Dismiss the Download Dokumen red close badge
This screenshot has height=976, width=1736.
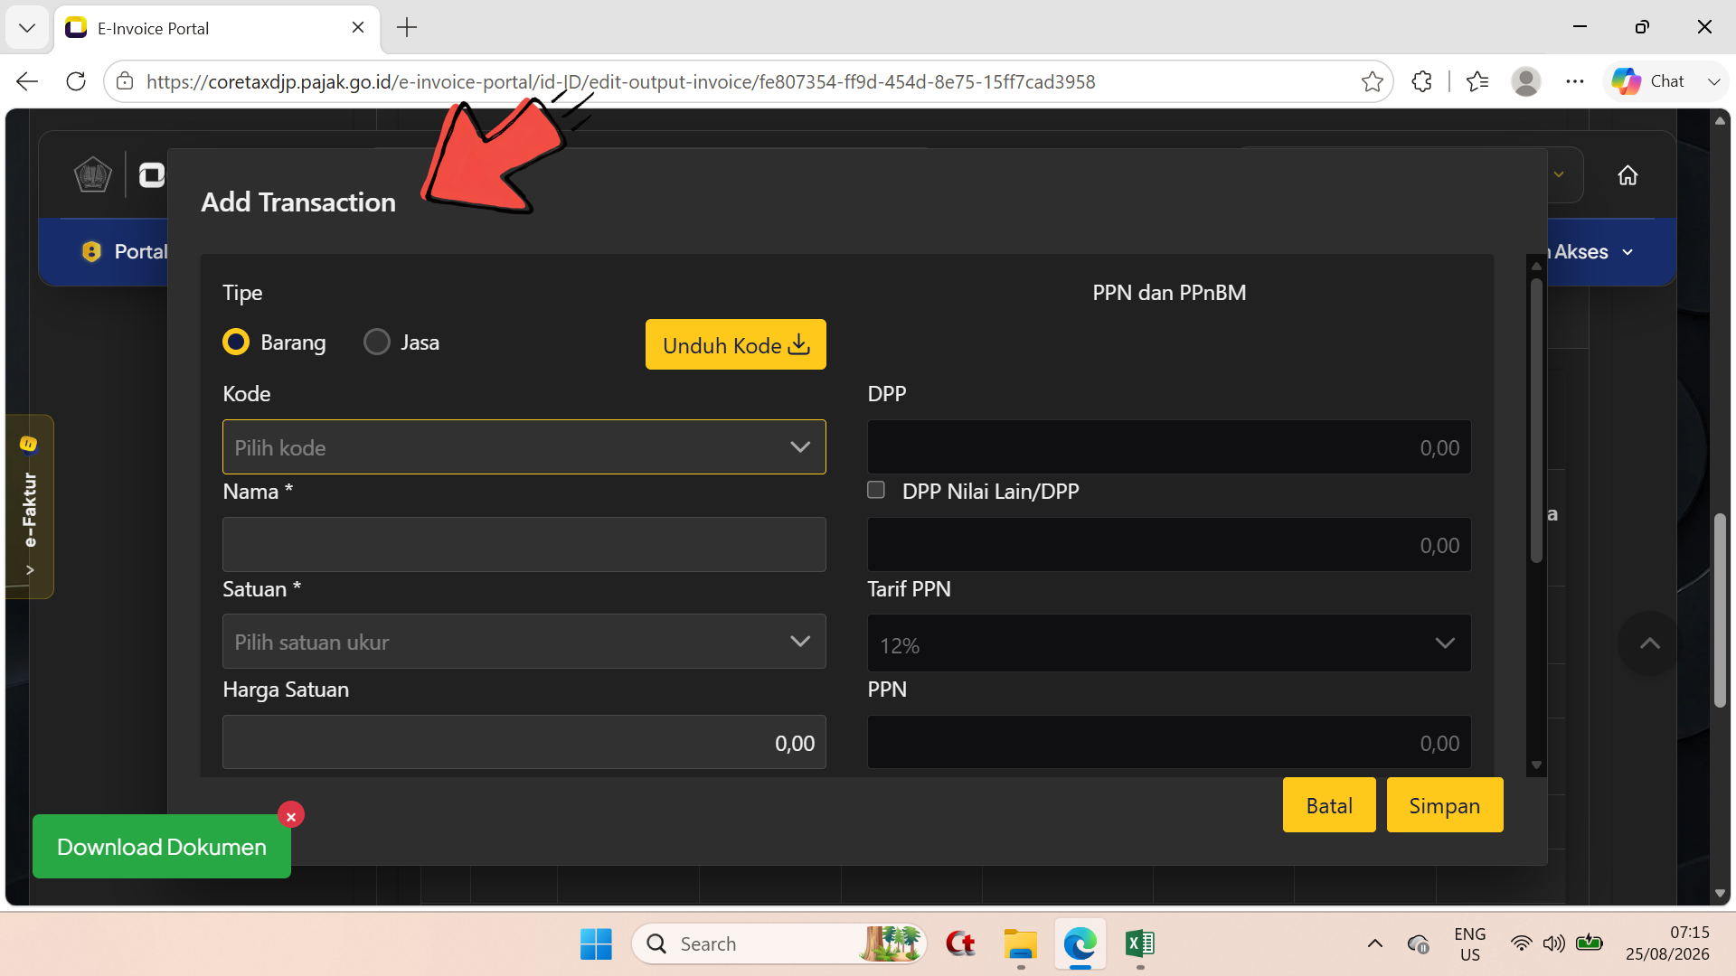[x=291, y=815]
